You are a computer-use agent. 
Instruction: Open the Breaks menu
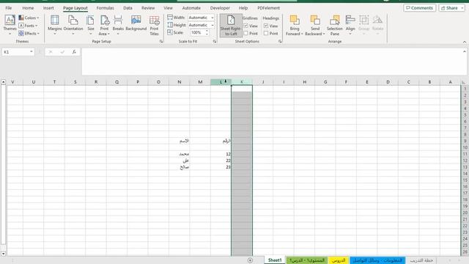[118, 24]
